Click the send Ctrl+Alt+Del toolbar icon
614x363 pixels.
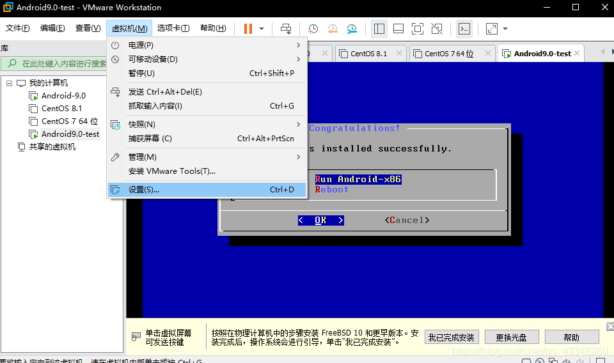287,29
